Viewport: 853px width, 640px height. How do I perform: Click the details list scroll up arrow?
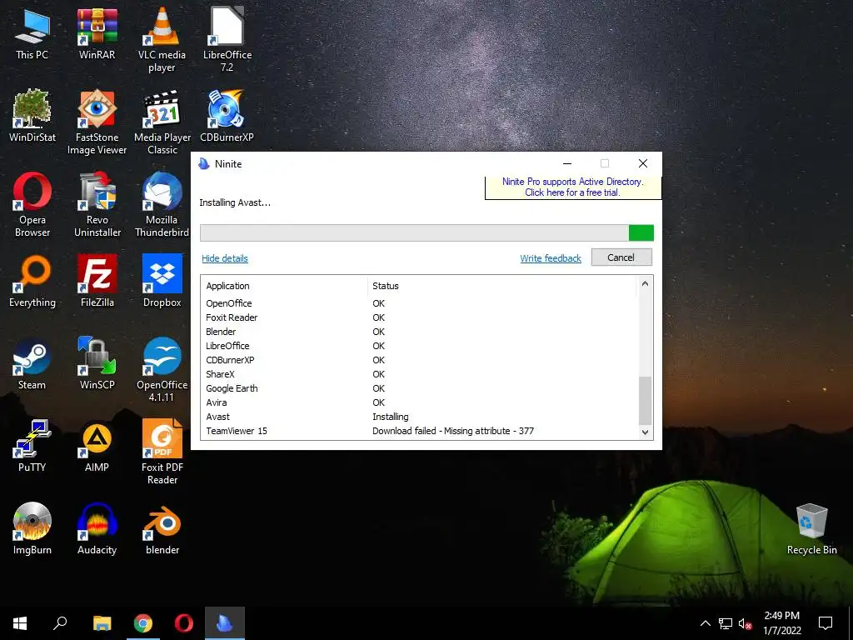point(645,283)
